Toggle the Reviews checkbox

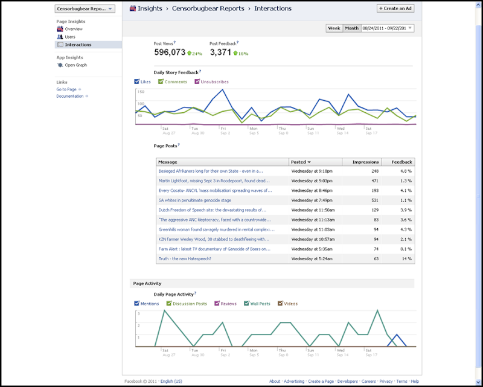click(x=217, y=304)
